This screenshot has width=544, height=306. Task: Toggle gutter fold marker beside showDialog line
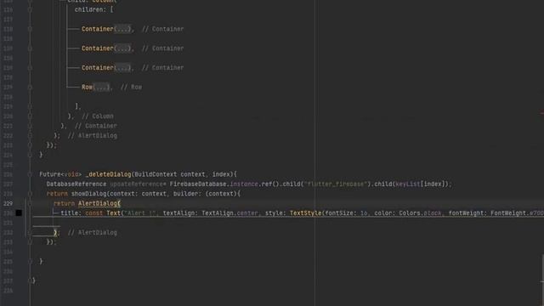point(30,194)
